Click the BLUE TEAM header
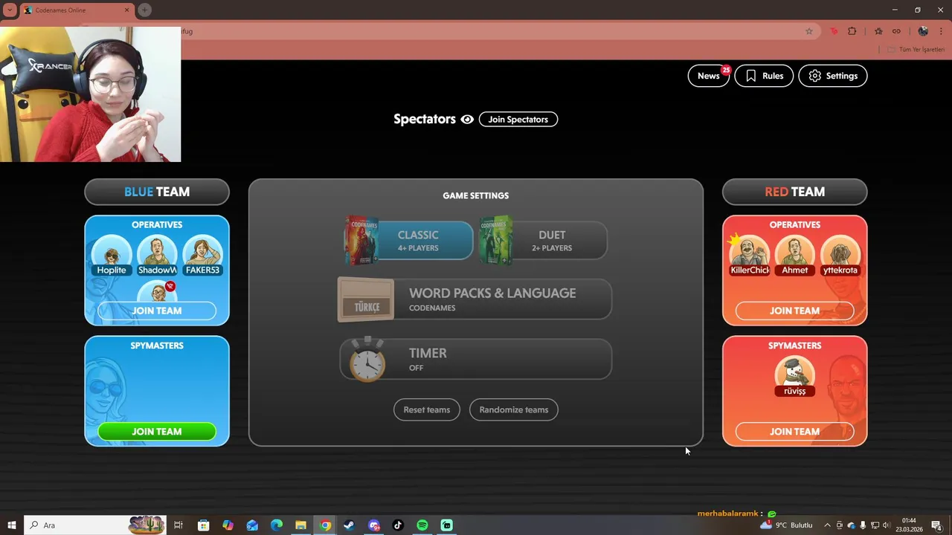Viewport: 952px width, 535px height. tap(157, 192)
